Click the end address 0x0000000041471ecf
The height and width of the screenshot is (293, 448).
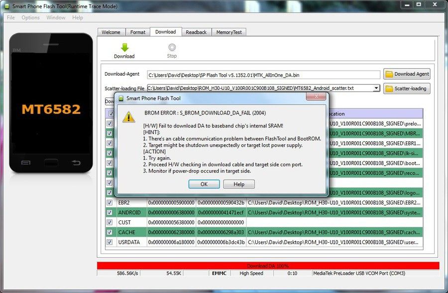(221, 212)
